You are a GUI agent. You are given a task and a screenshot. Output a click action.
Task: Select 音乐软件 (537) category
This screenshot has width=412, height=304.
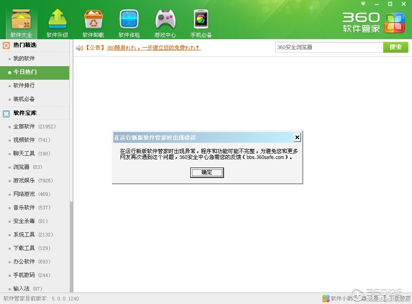coord(35,208)
